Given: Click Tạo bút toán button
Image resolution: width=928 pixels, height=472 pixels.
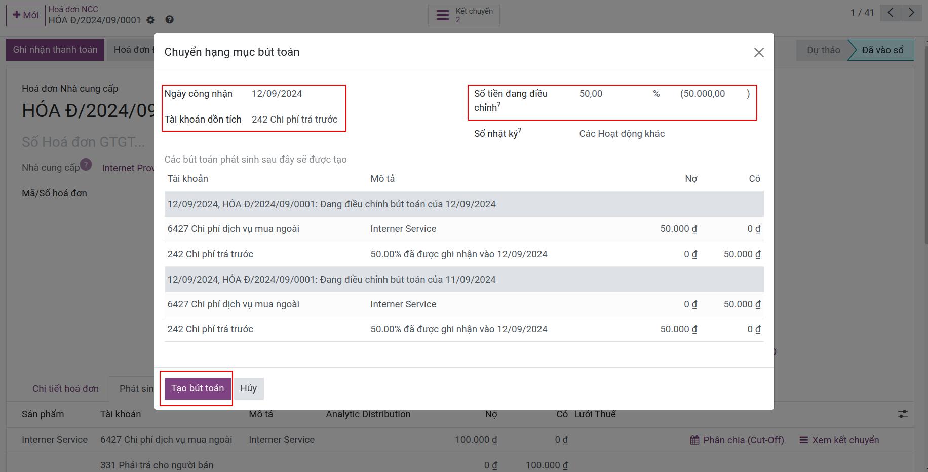Looking at the screenshot, I should [x=198, y=388].
